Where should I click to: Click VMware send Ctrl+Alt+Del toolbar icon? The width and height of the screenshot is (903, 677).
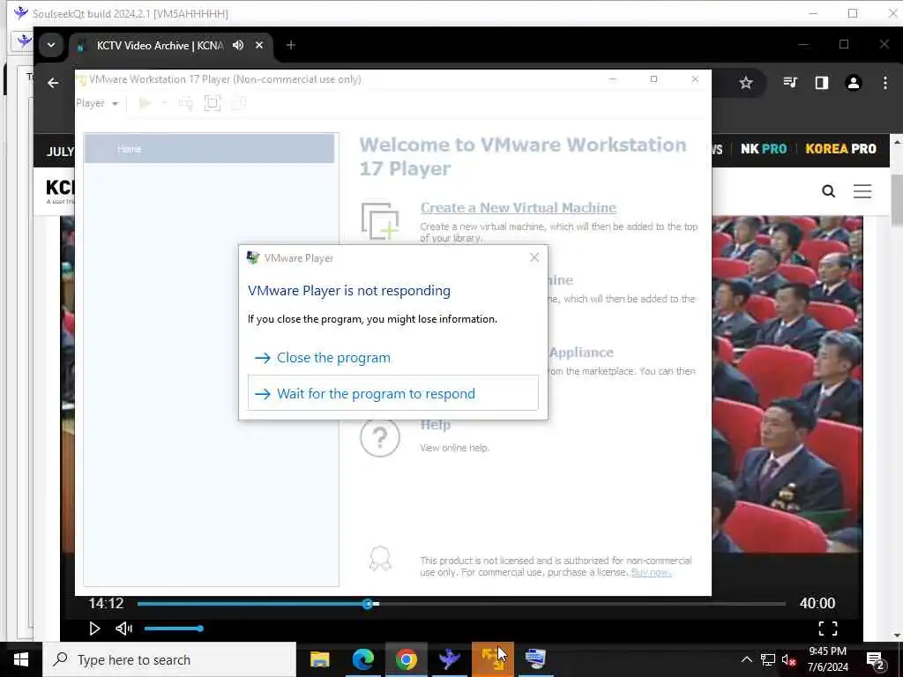coord(185,103)
